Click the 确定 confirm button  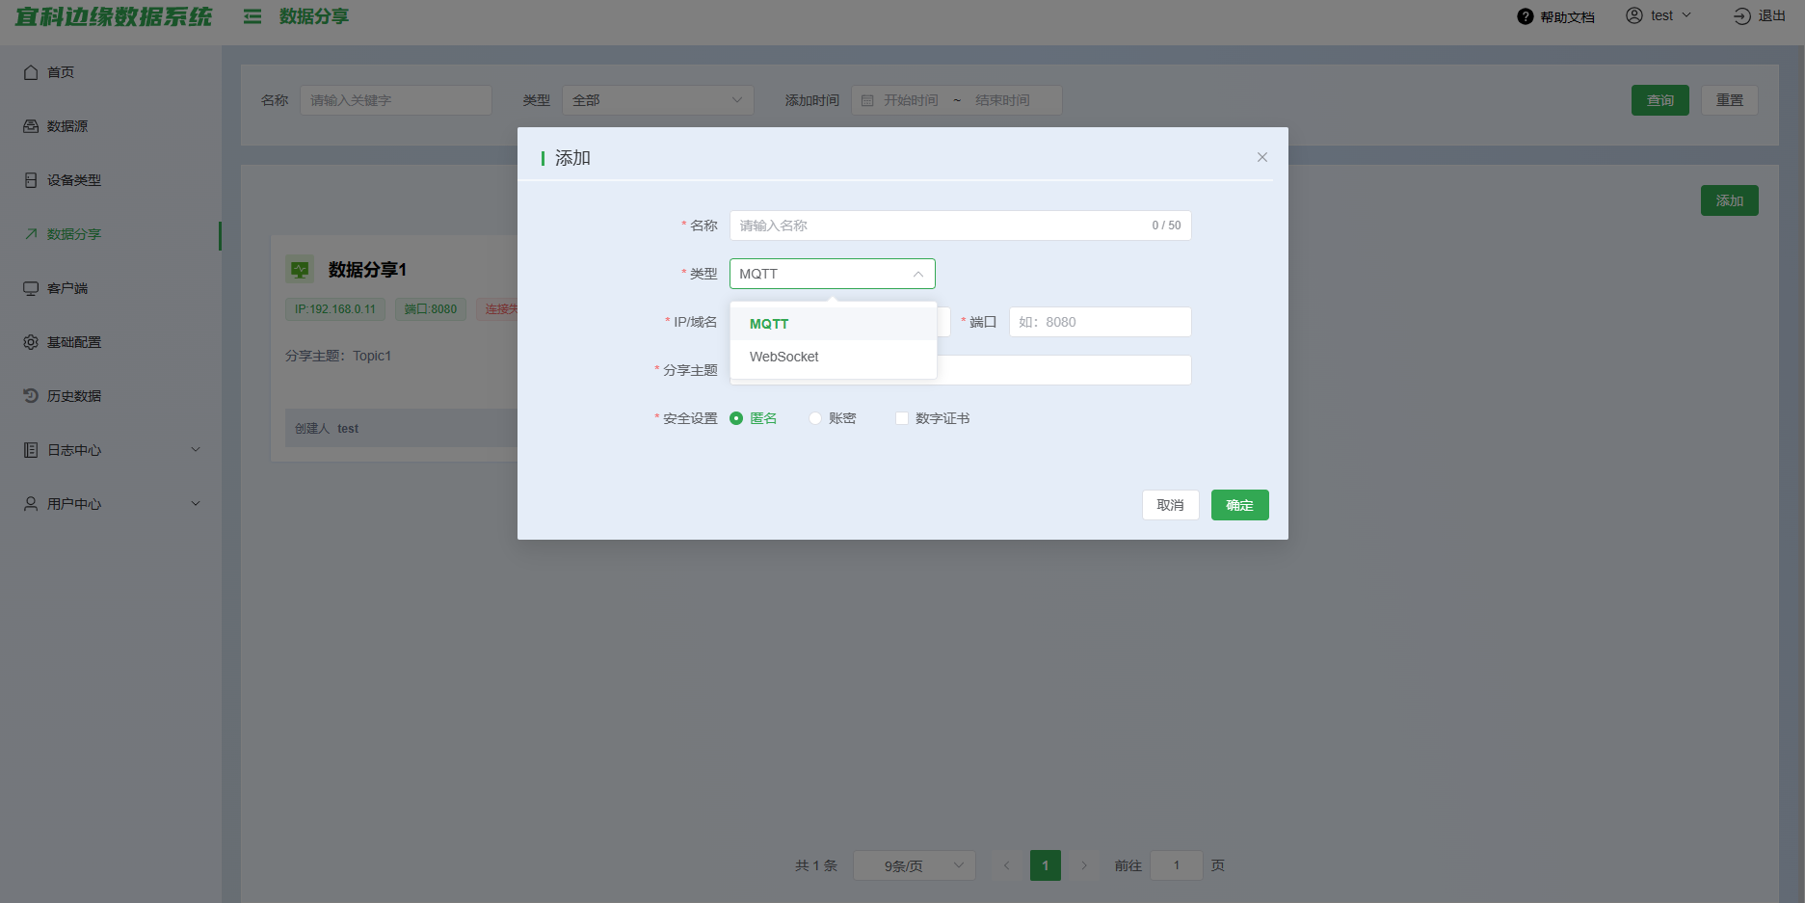click(x=1239, y=505)
